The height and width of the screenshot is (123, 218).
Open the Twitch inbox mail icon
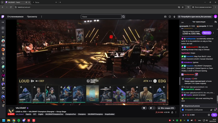pos(165,17)
